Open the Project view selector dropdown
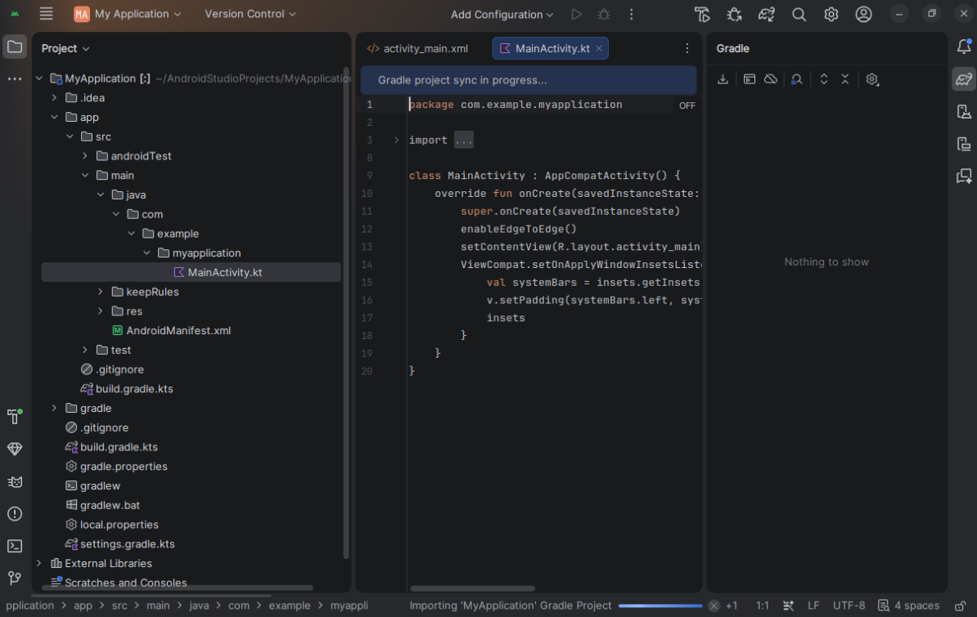This screenshot has width=977, height=617. click(x=65, y=48)
